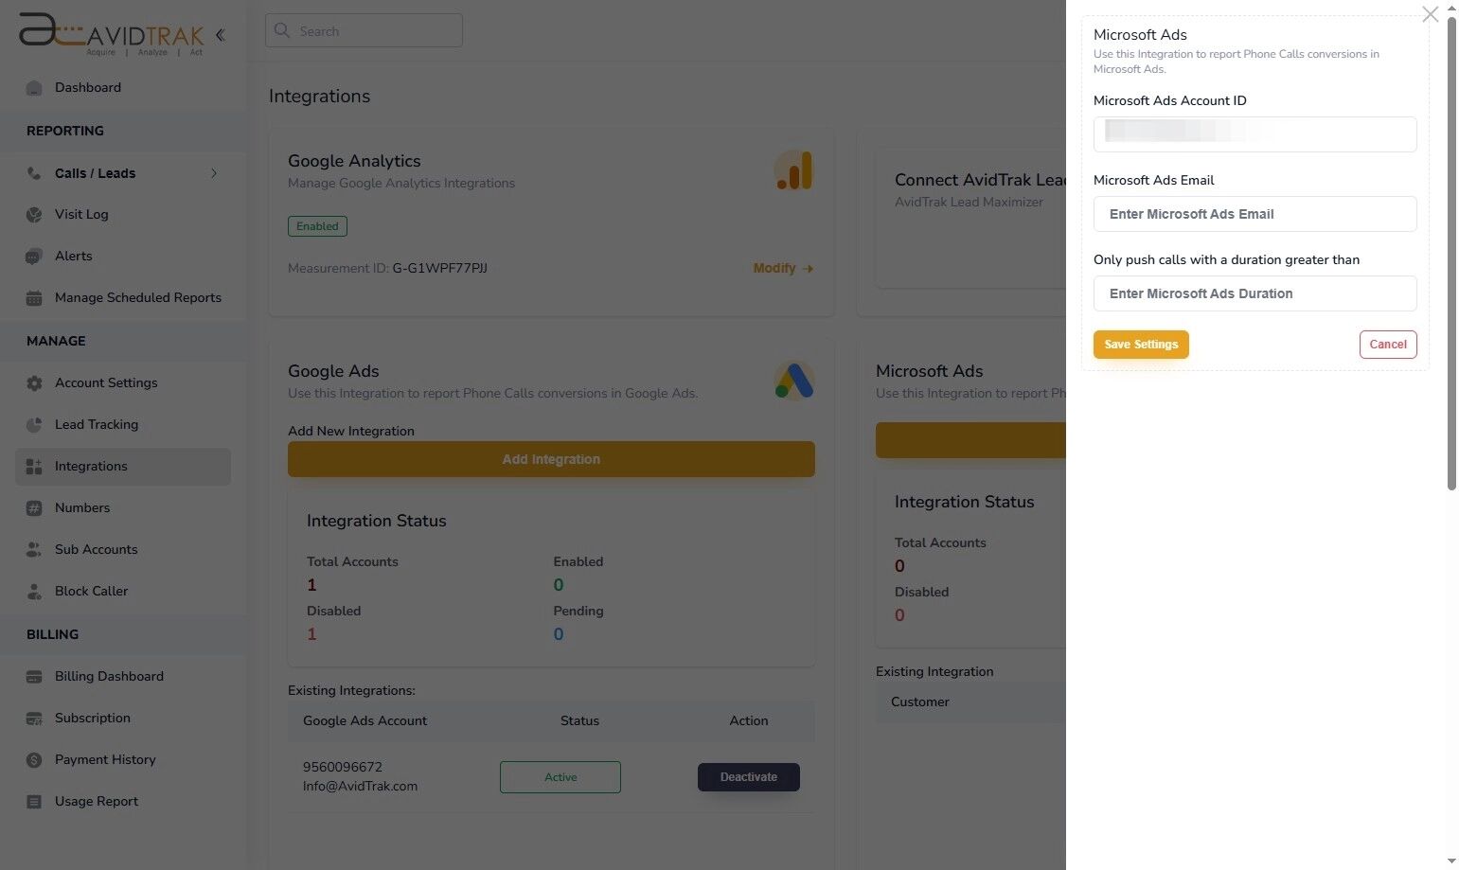The width and height of the screenshot is (1459, 870).
Task: Expand the Calls / Leads submenu
Action: 214,173
